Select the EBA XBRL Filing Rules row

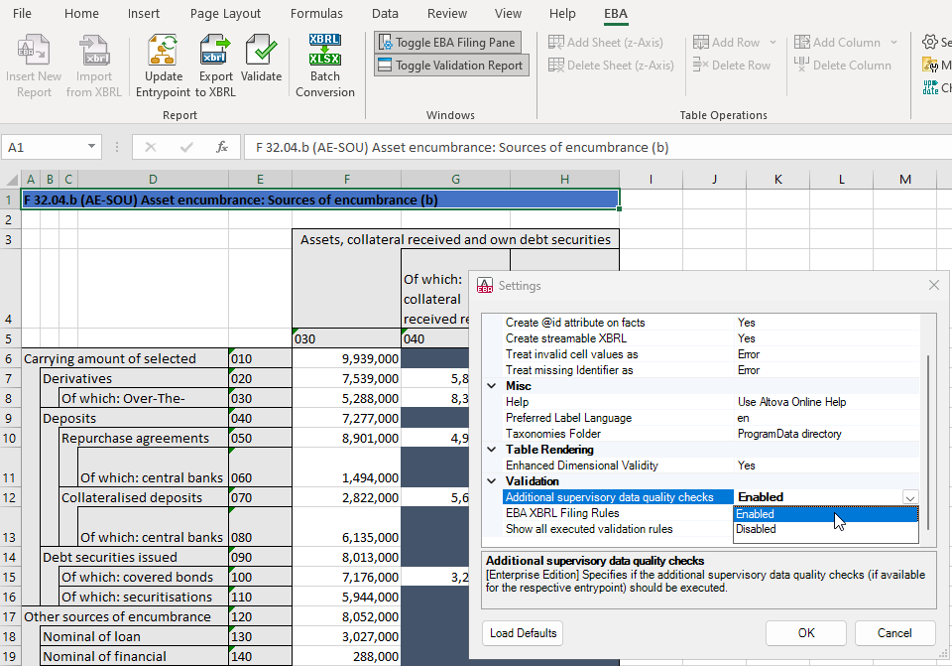click(562, 513)
